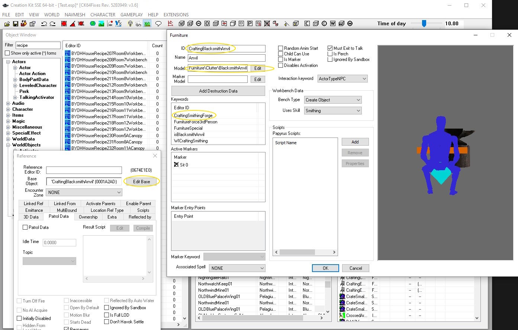Viewport: 518px width, 330px height.
Task: Check Initially Disabled in Reference window
Action: click(19, 318)
